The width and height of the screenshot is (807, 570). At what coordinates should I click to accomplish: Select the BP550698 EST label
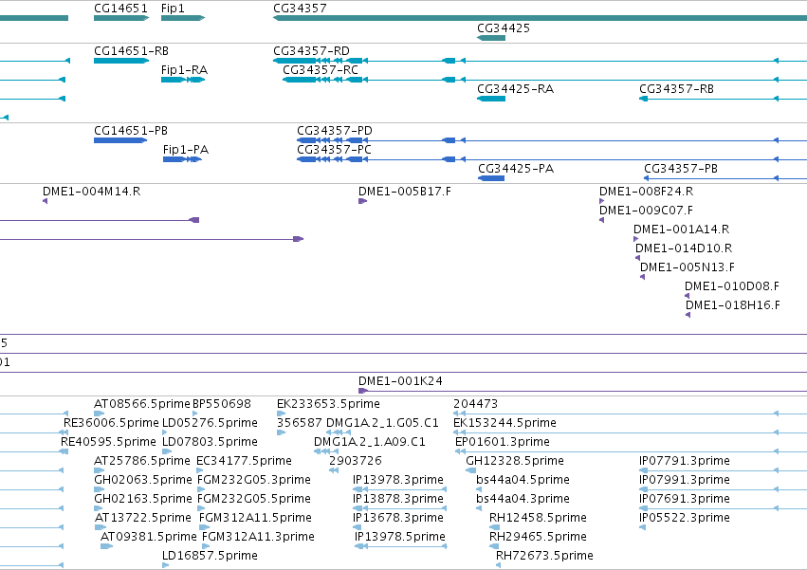222,404
